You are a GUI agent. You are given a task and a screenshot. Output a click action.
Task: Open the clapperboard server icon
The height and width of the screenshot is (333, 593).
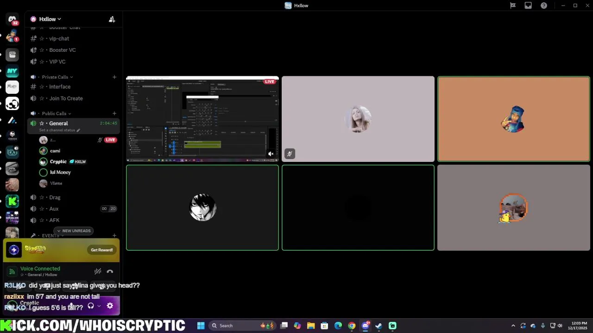12,55
